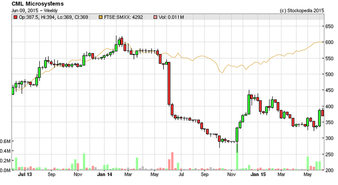Click the 650 price axis label
The image size is (338, 185).
click(x=329, y=26)
